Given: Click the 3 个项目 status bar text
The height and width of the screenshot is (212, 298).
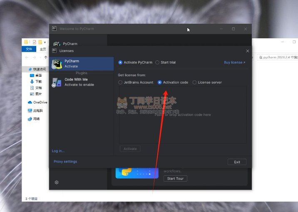Looking at the screenshot, I should pos(31,199).
